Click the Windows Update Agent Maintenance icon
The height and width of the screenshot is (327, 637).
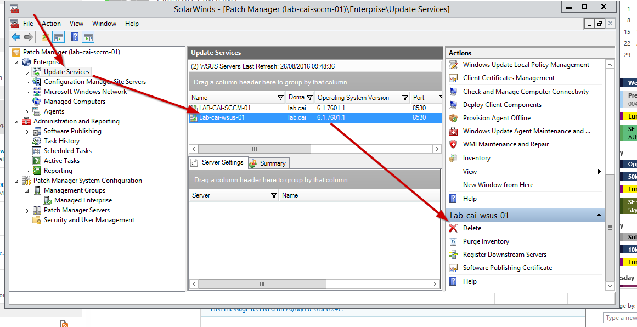(453, 131)
